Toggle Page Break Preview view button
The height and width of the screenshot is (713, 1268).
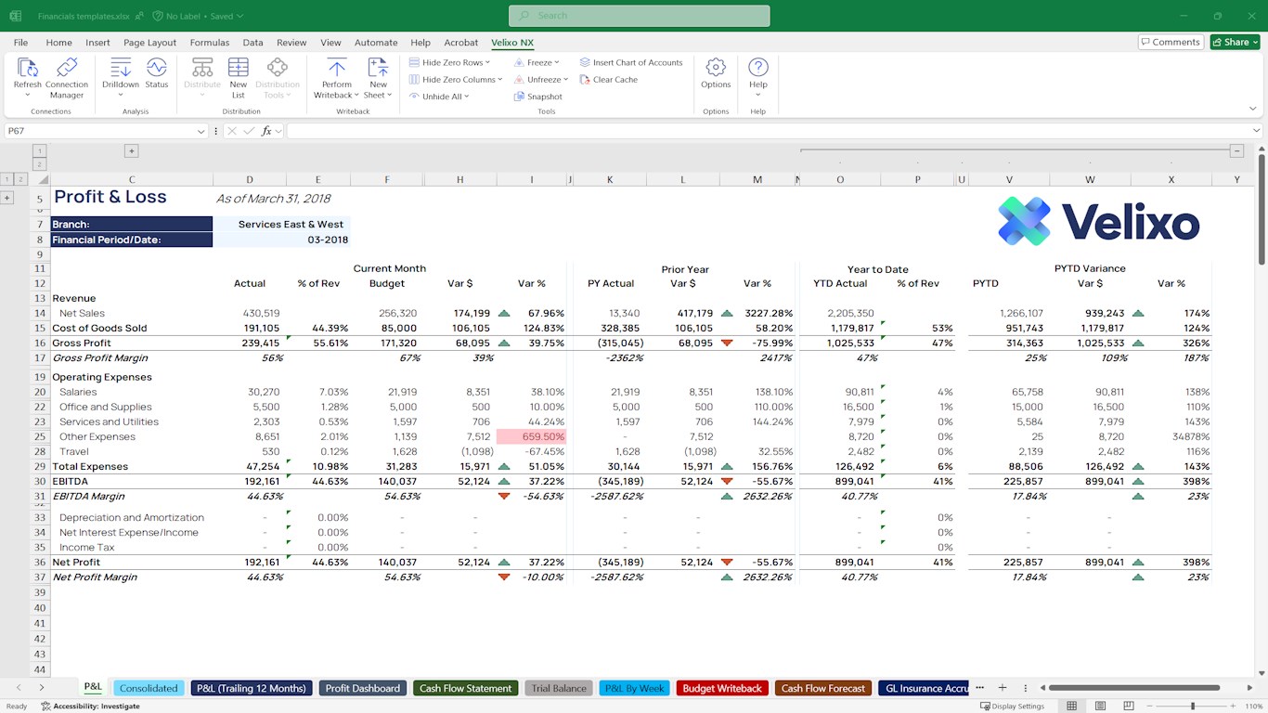click(x=1127, y=707)
